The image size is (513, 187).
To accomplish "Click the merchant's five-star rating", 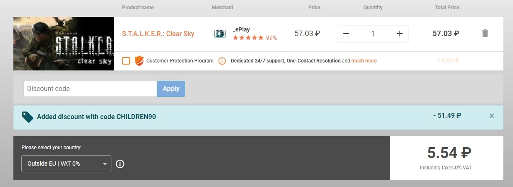I will click(x=248, y=38).
